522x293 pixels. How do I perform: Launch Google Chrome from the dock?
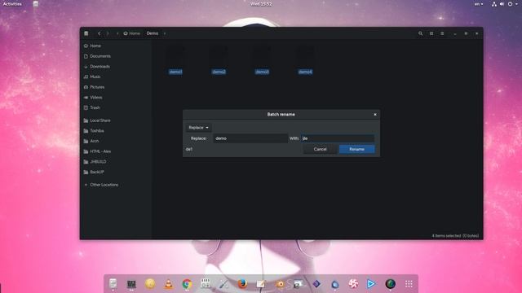pos(187,284)
